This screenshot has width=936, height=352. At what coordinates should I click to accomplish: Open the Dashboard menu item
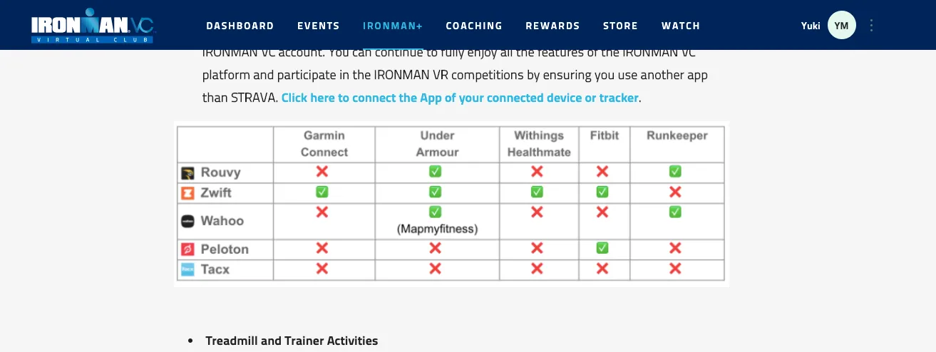(x=240, y=26)
